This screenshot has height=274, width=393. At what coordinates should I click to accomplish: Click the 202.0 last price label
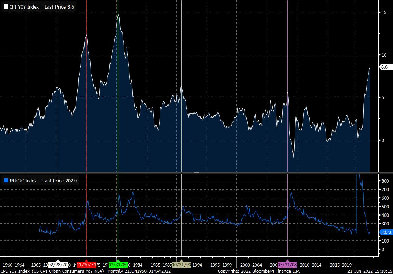coord(386,232)
